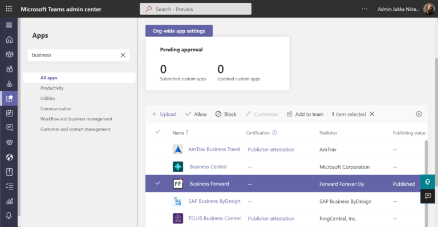Focus the Search - Preview box
438x227 pixels.
point(196,9)
